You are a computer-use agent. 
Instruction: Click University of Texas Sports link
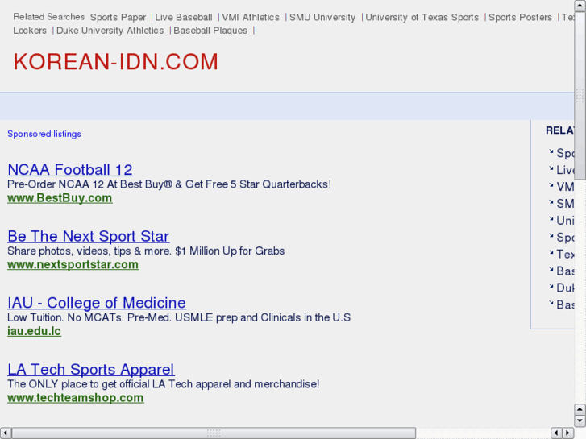point(422,18)
